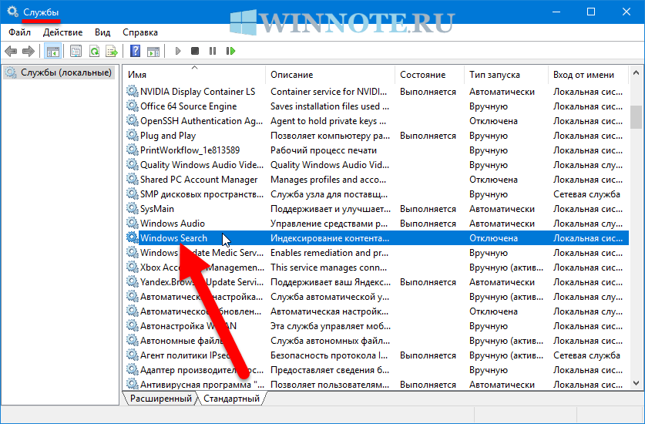Switch to the Расширенный tab
The image size is (645, 424).
(160, 399)
